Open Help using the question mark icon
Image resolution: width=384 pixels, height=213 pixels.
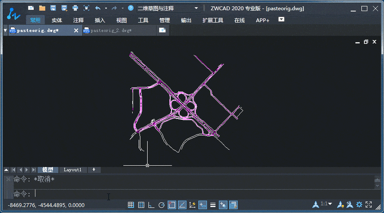pos(131,8)
